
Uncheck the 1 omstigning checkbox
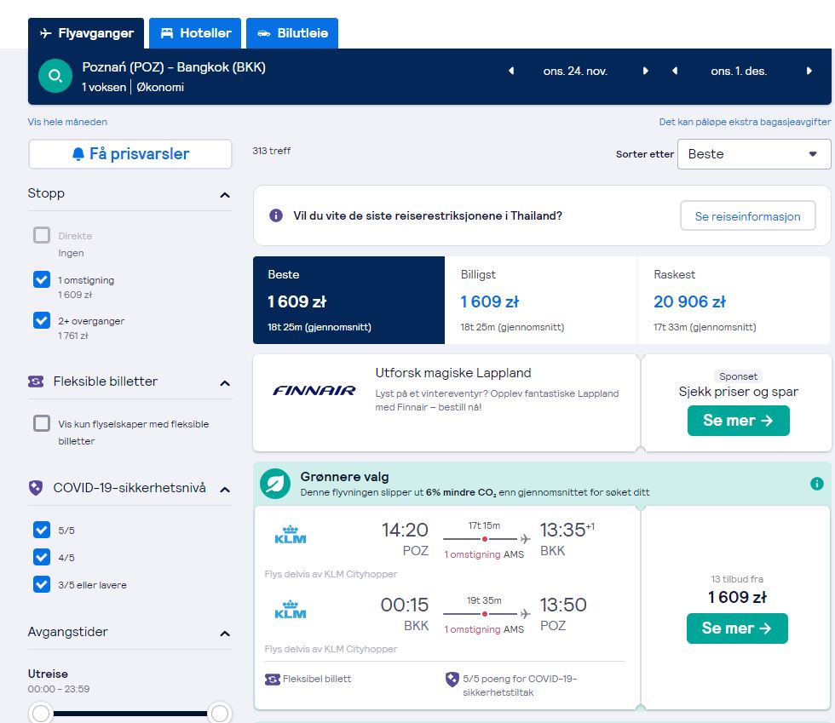pyautogui.click(x=42, y=279)
